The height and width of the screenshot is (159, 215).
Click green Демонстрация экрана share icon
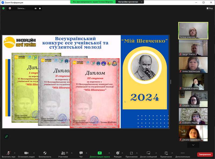tap(100, 153)
